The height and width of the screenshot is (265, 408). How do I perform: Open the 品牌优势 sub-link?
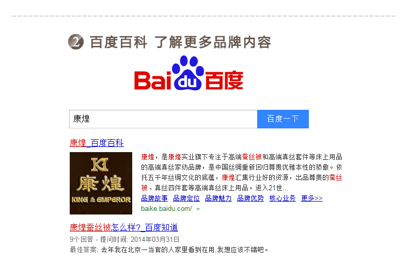click(250, 198)
